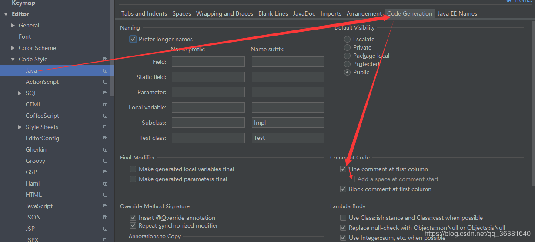Select Public visibility radio button
Image resolution: width=535 pixels, height=242 pixels.
point(347,72)
